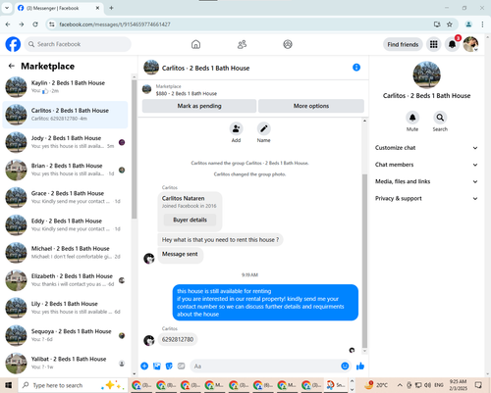The width and height of the screenshot is (491, 393).
Task: Open the Groups icon in top navigation
Action: pos(288,44)
